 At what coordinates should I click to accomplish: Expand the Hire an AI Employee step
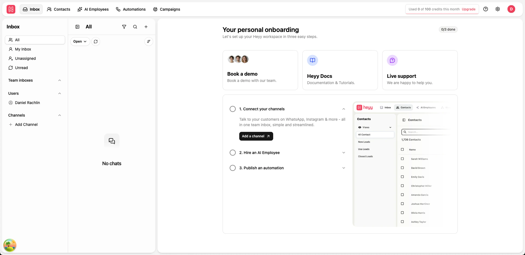[x=344, y=153]
